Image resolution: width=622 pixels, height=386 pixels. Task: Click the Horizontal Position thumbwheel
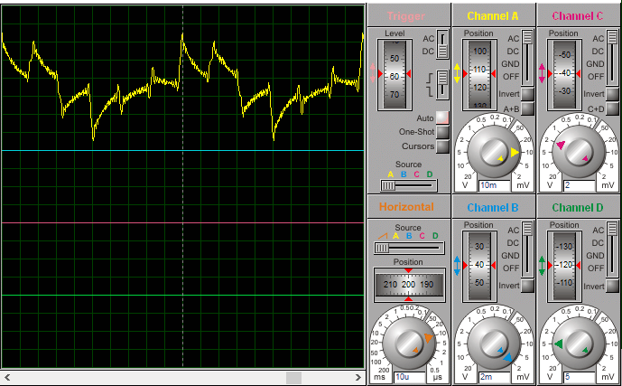click(409, 284)
